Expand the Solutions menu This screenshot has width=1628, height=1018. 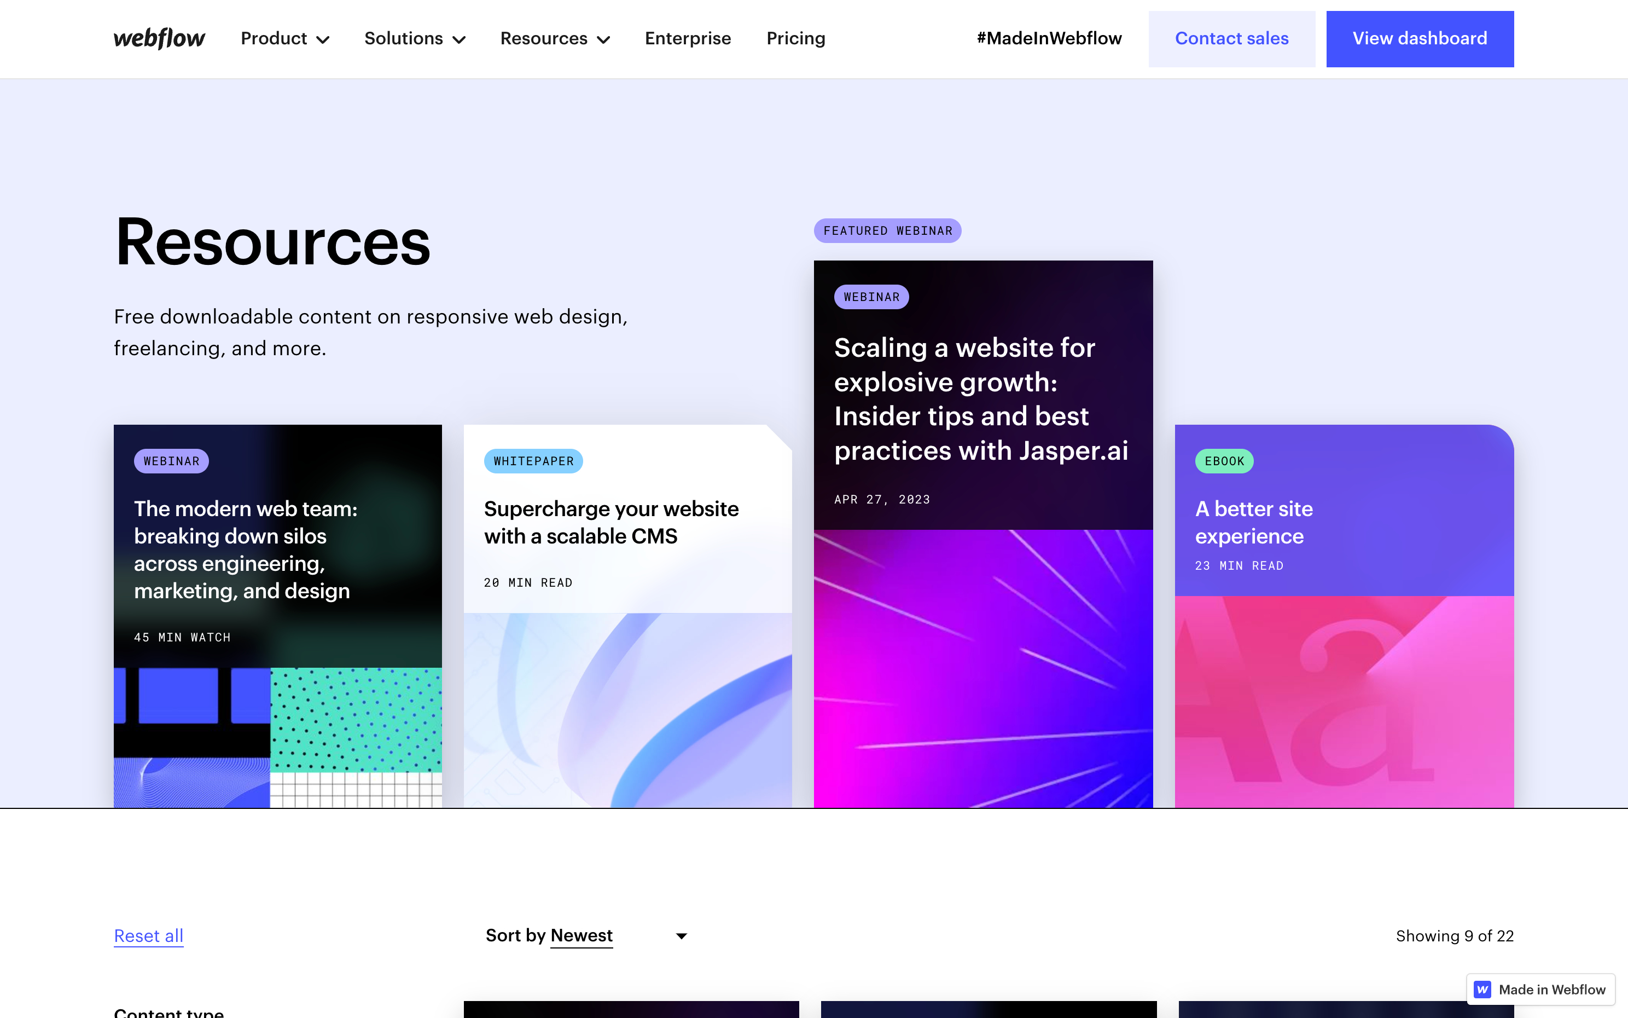click(415, 38)
